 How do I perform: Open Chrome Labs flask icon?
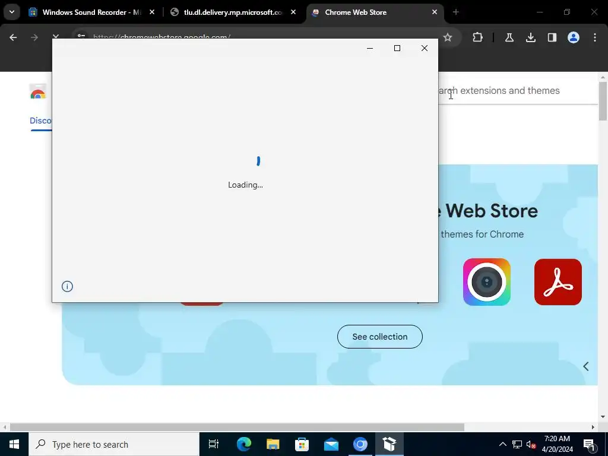[509, 37]
